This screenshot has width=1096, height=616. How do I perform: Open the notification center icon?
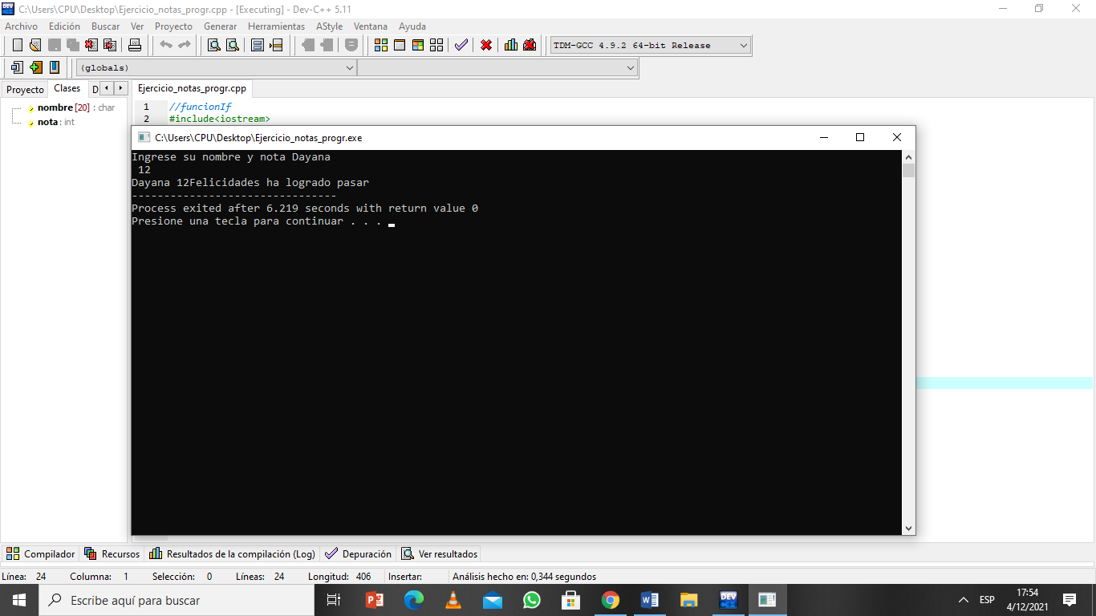(x=1070, y=600)
